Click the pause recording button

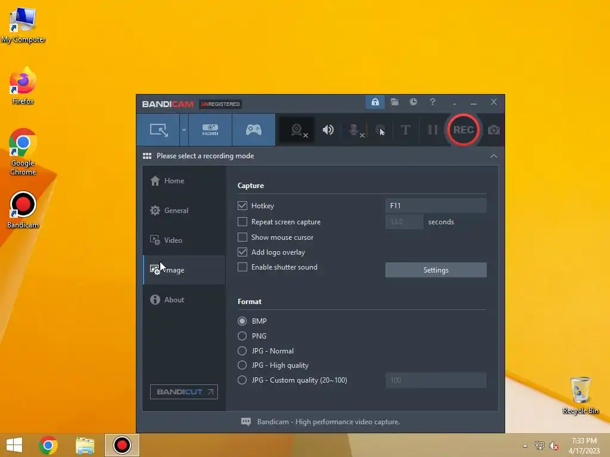(x=432, y=130)
